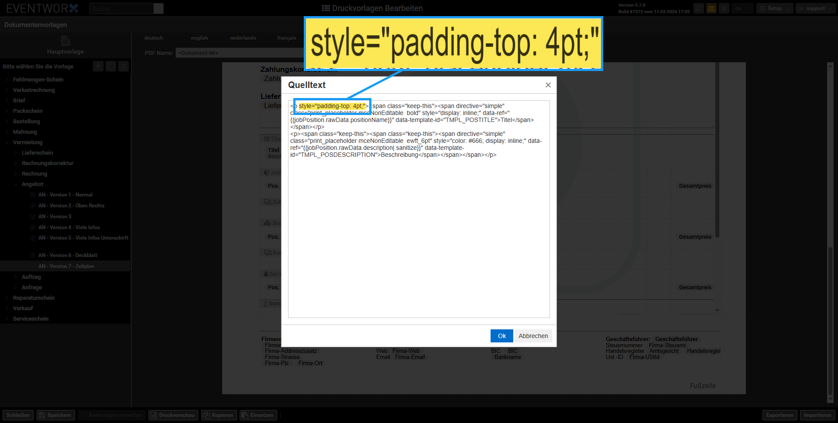The image size is (838, 423).
Task: Click the duplicate template icon
Action: [111, 66]
